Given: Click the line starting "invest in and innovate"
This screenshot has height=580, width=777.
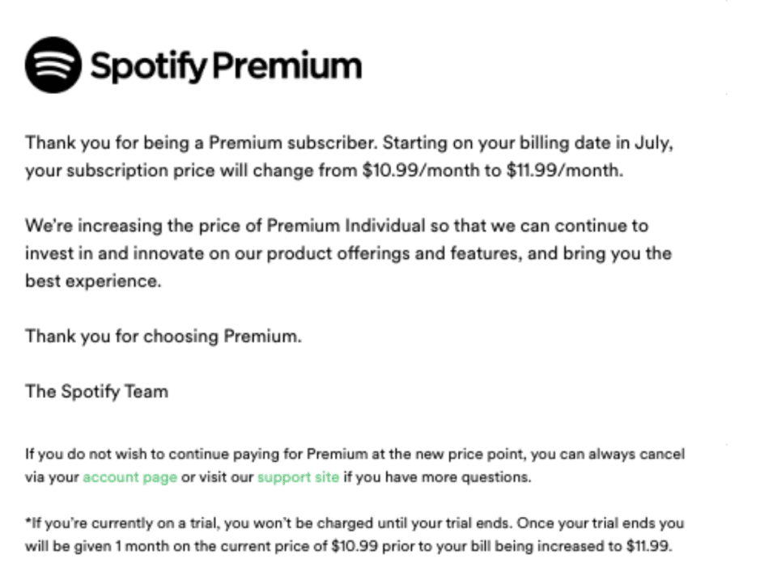Looking at the screenshot, I should [x=348, y=253].
